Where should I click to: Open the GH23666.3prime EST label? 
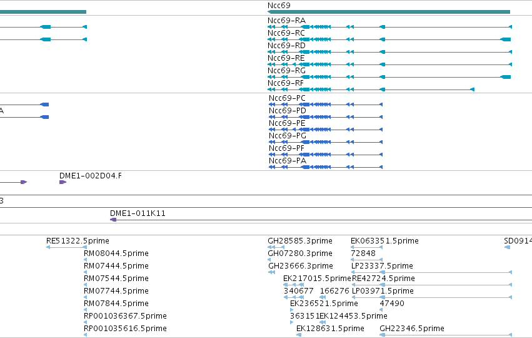(x=301, y=266)
